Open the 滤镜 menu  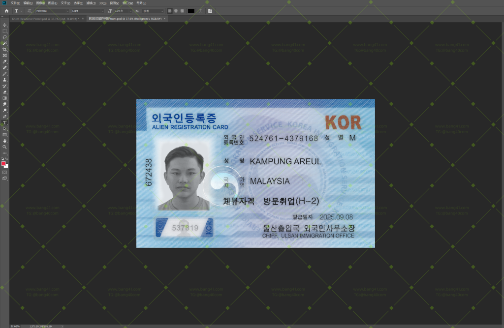[90, 2]
